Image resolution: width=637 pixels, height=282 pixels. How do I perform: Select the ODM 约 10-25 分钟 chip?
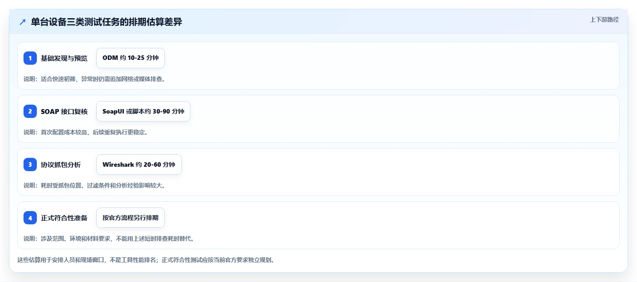point(131,58)
